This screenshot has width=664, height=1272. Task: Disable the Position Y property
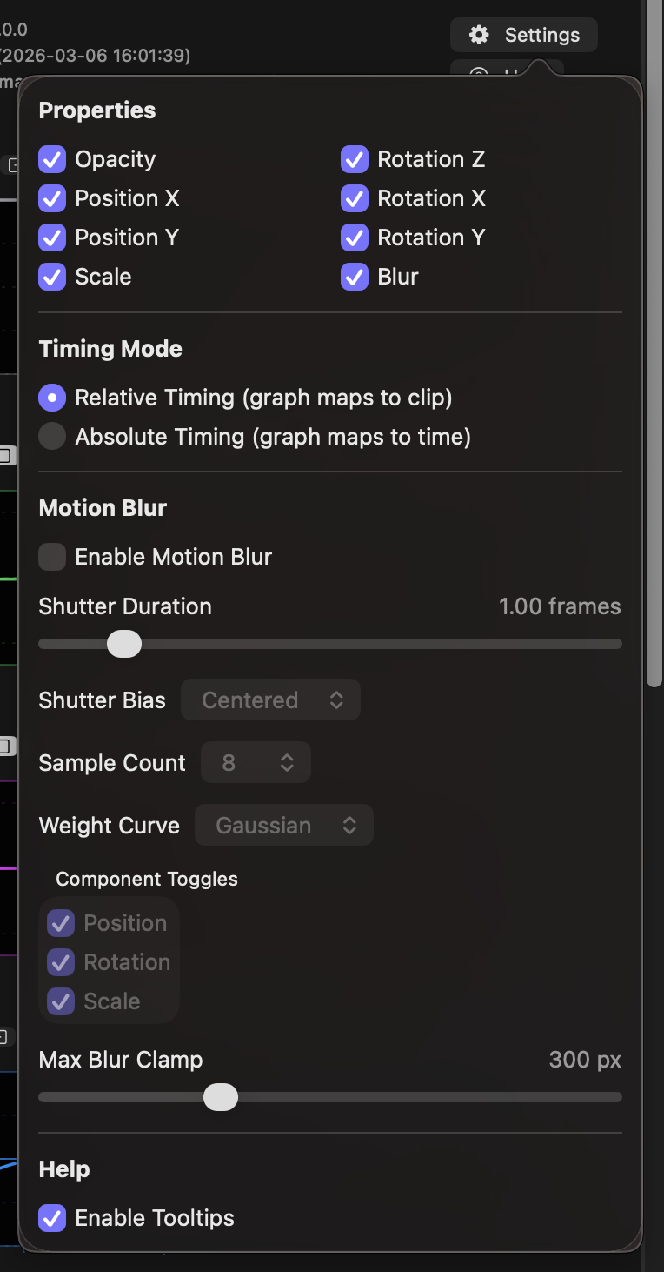tap(52, 238)
